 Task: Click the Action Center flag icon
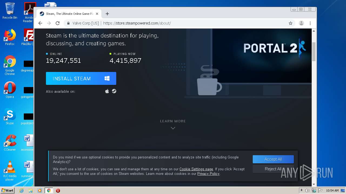(x=320, y=190)
